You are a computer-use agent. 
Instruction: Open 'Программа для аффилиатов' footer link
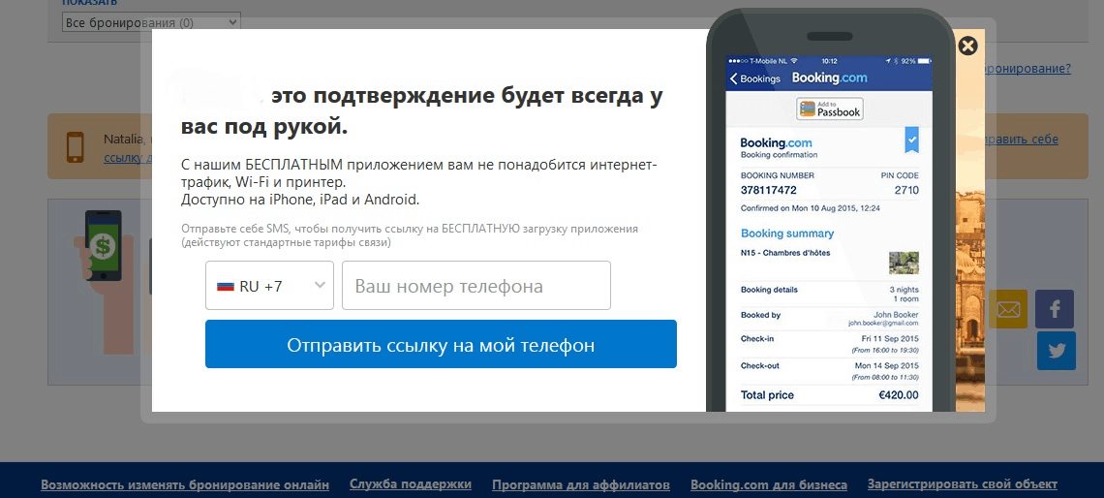(581, 484)
